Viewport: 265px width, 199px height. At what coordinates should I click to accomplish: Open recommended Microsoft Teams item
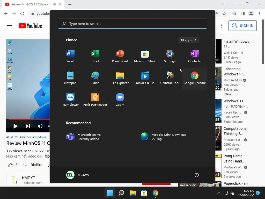point(84,137)
